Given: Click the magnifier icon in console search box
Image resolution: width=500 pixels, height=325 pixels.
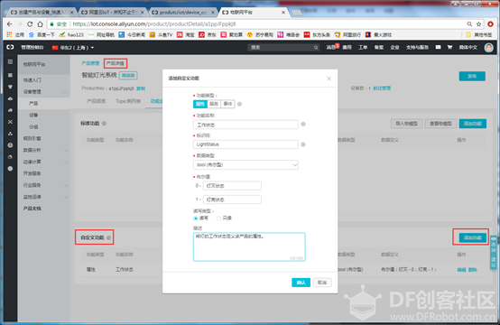Looking at the screenshot, I should tap(316, 48).
